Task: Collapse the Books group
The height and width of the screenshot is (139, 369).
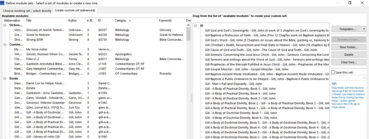Action: point(5,79)
